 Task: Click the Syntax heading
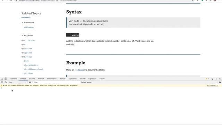[x=74, y=12]
